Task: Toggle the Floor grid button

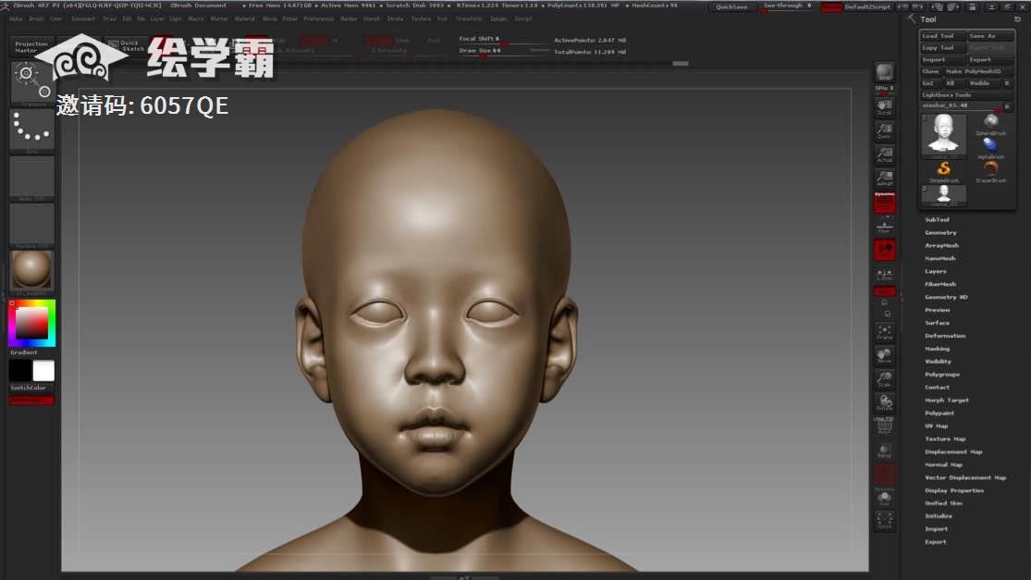Action: point(884,226)
